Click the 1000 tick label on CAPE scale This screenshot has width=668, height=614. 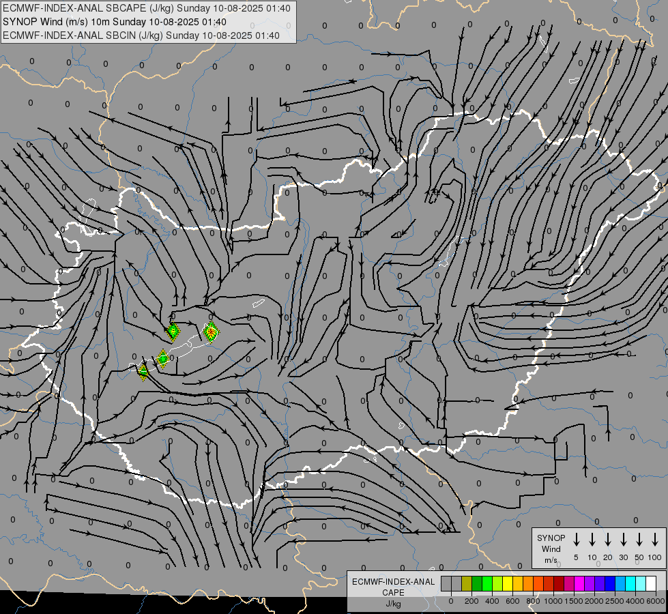[x=553, y=601]
